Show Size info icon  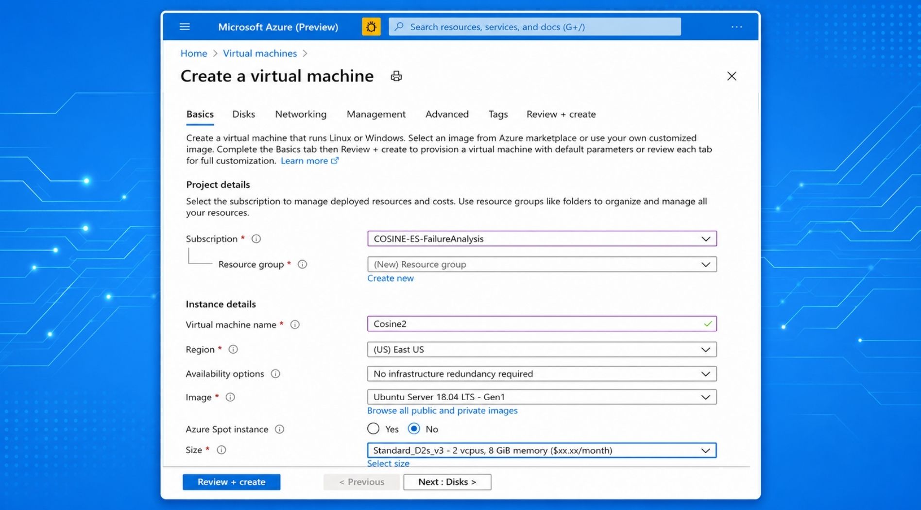click(221, 450)
